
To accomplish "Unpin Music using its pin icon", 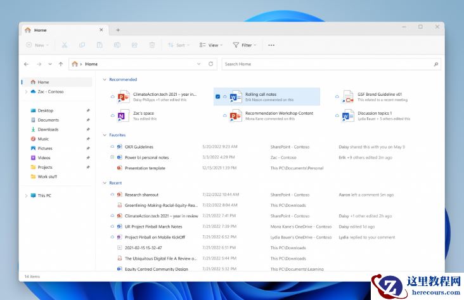I will pyautogui.click(x=88, y=139).
